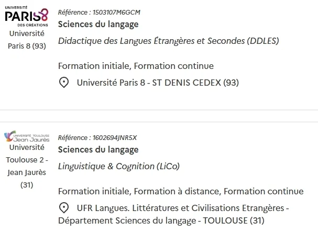Select Linguistique & Cognition (LiCo) program
The width and height of the screenshot is (318, 245).
pos(119,166)
